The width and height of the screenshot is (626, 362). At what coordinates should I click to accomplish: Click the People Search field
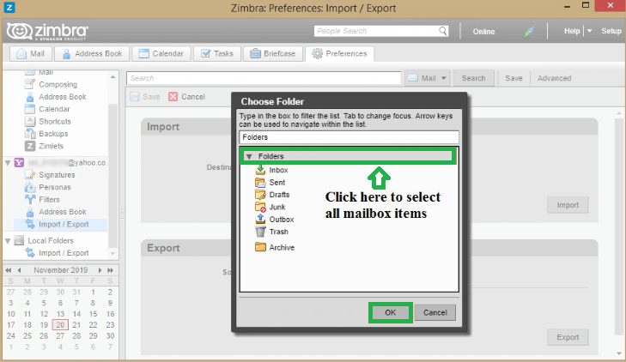tap(375, 31)
